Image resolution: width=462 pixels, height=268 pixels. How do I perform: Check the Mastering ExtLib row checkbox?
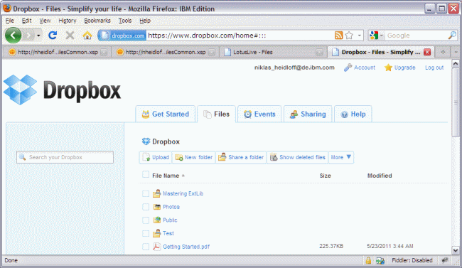(146, 193)
